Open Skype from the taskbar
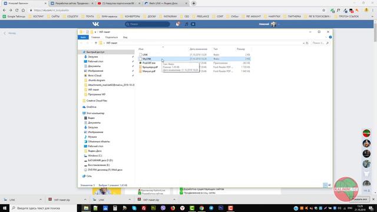 (x=134, y=208)
